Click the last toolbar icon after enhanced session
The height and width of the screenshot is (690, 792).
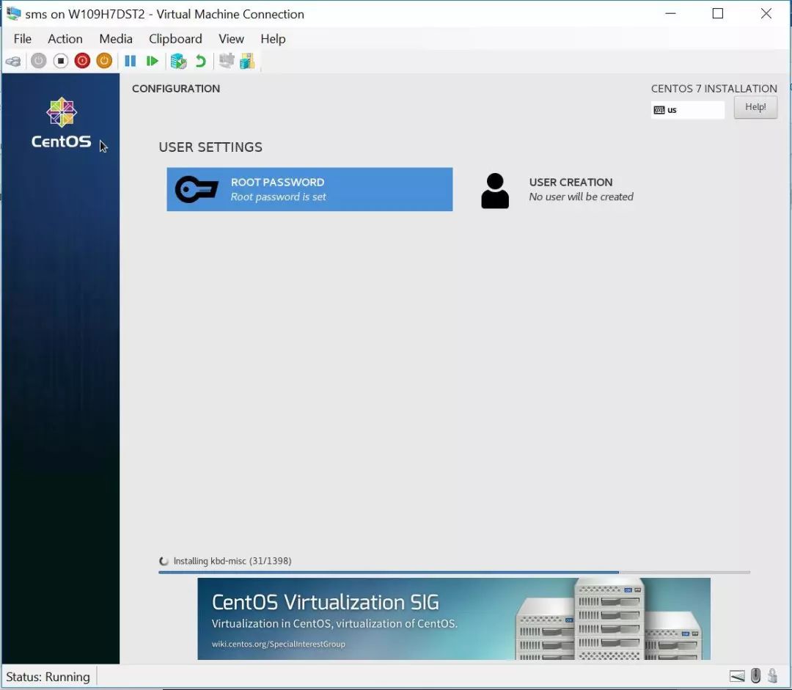tap(248, 61)
